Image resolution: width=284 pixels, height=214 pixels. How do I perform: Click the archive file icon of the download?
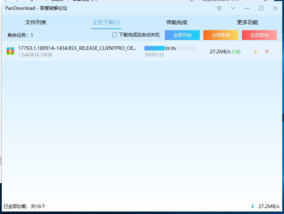coord(10,51)
